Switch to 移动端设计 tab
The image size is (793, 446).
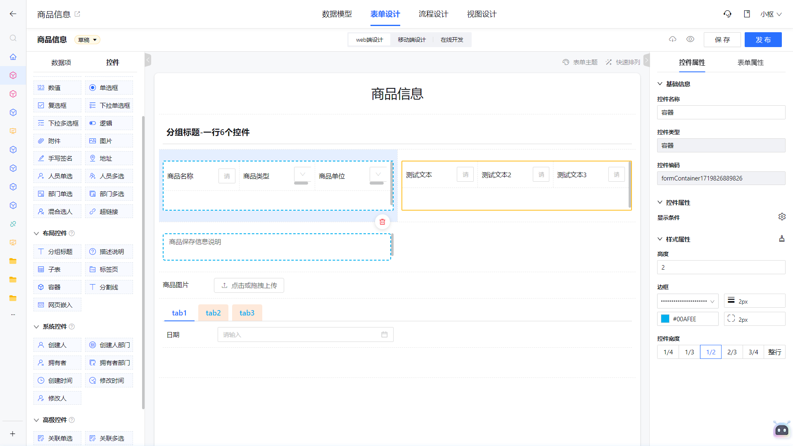pos(412,40)
